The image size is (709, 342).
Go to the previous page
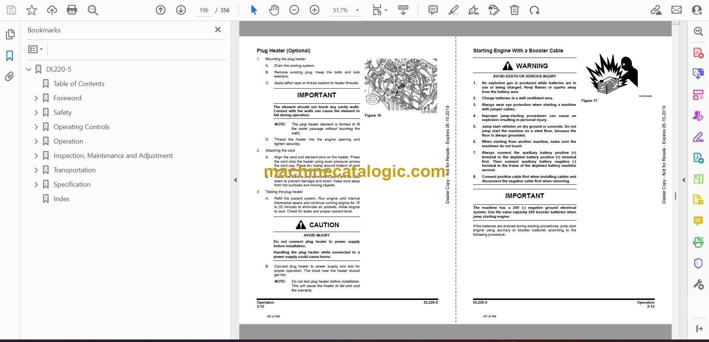pos(161,10)
